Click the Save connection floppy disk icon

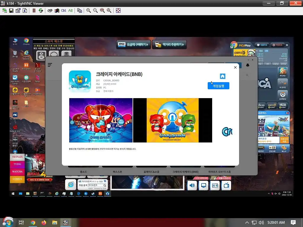[11, 11]
